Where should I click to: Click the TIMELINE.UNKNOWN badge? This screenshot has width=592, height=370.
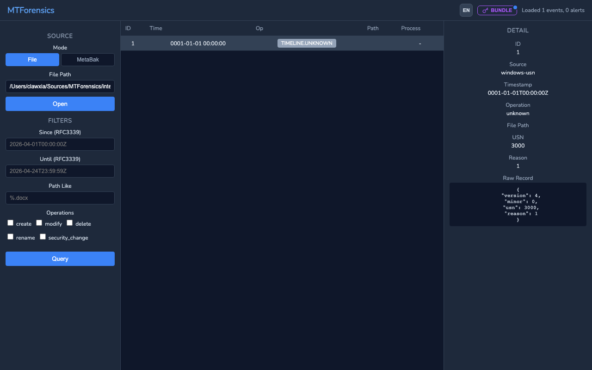307,43
